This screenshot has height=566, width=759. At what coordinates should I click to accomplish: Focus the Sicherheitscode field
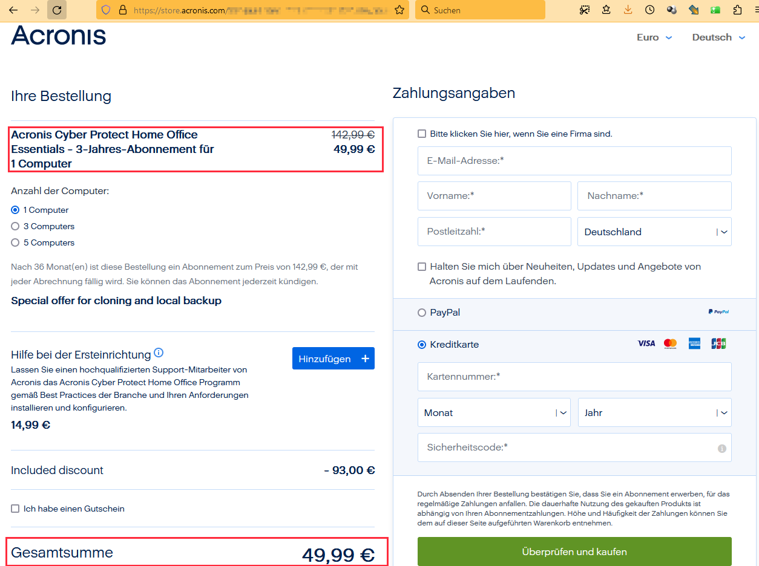(574, 447)
